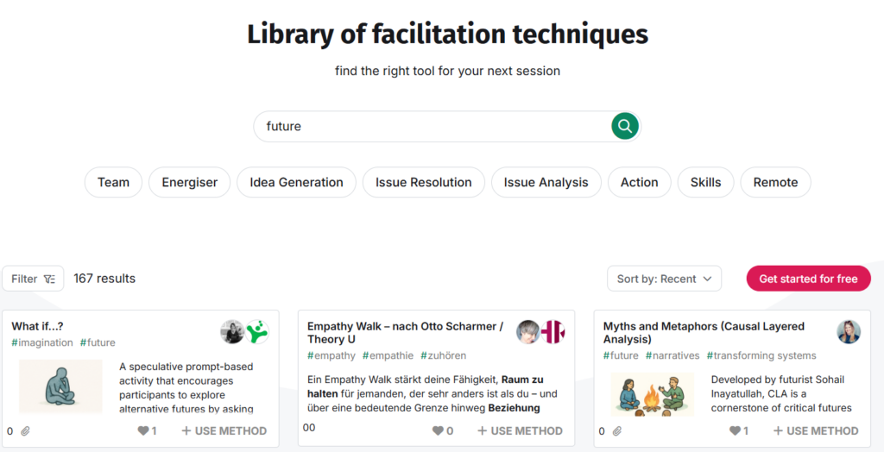Like the Empathy Walk method heart icon

[x=438, y=430]
